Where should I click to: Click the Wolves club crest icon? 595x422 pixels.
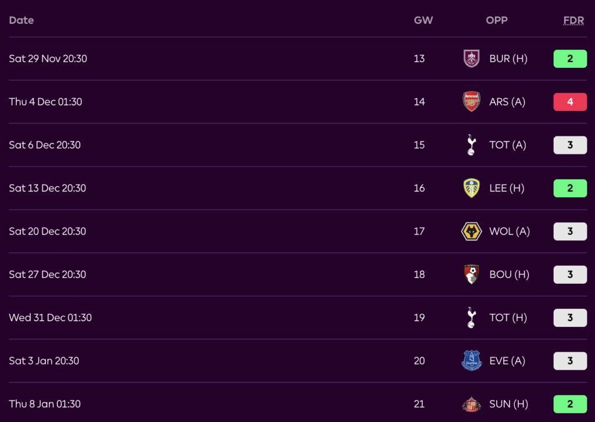(x=471, y=232)
